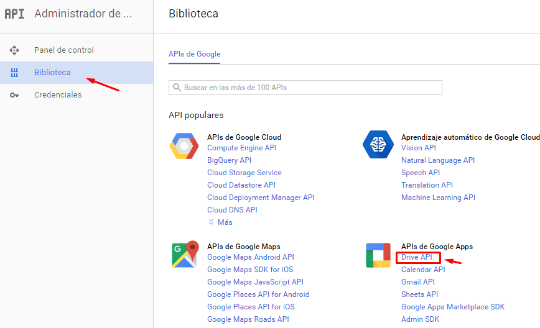Click the Google Maps pin icon

click(185, 254)
